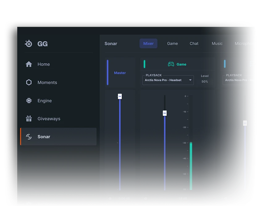Select the Sonar sidebar icon

point(29,136)
